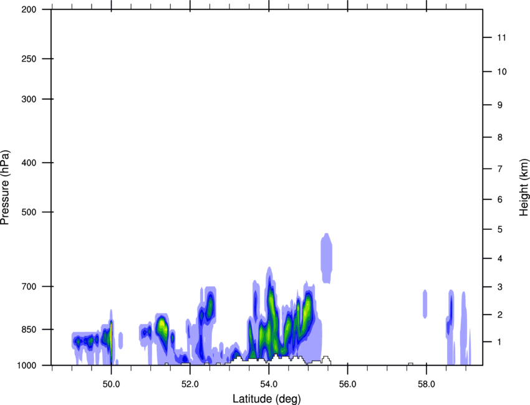Screen dimensions: 530x405
Task: Click the 4 km height label
Action: tap(500, 259)
